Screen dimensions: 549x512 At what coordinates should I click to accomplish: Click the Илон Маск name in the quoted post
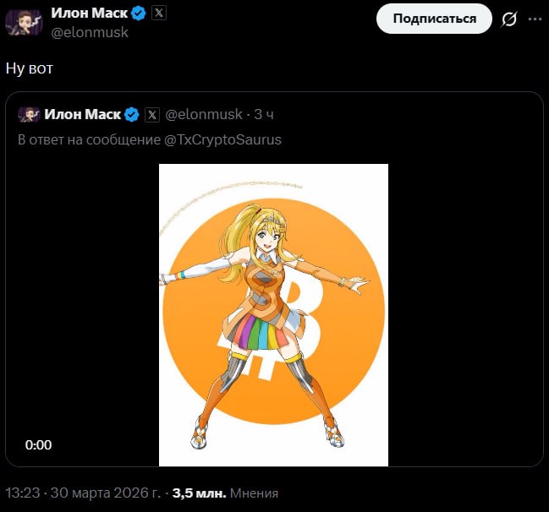point(83,114)
